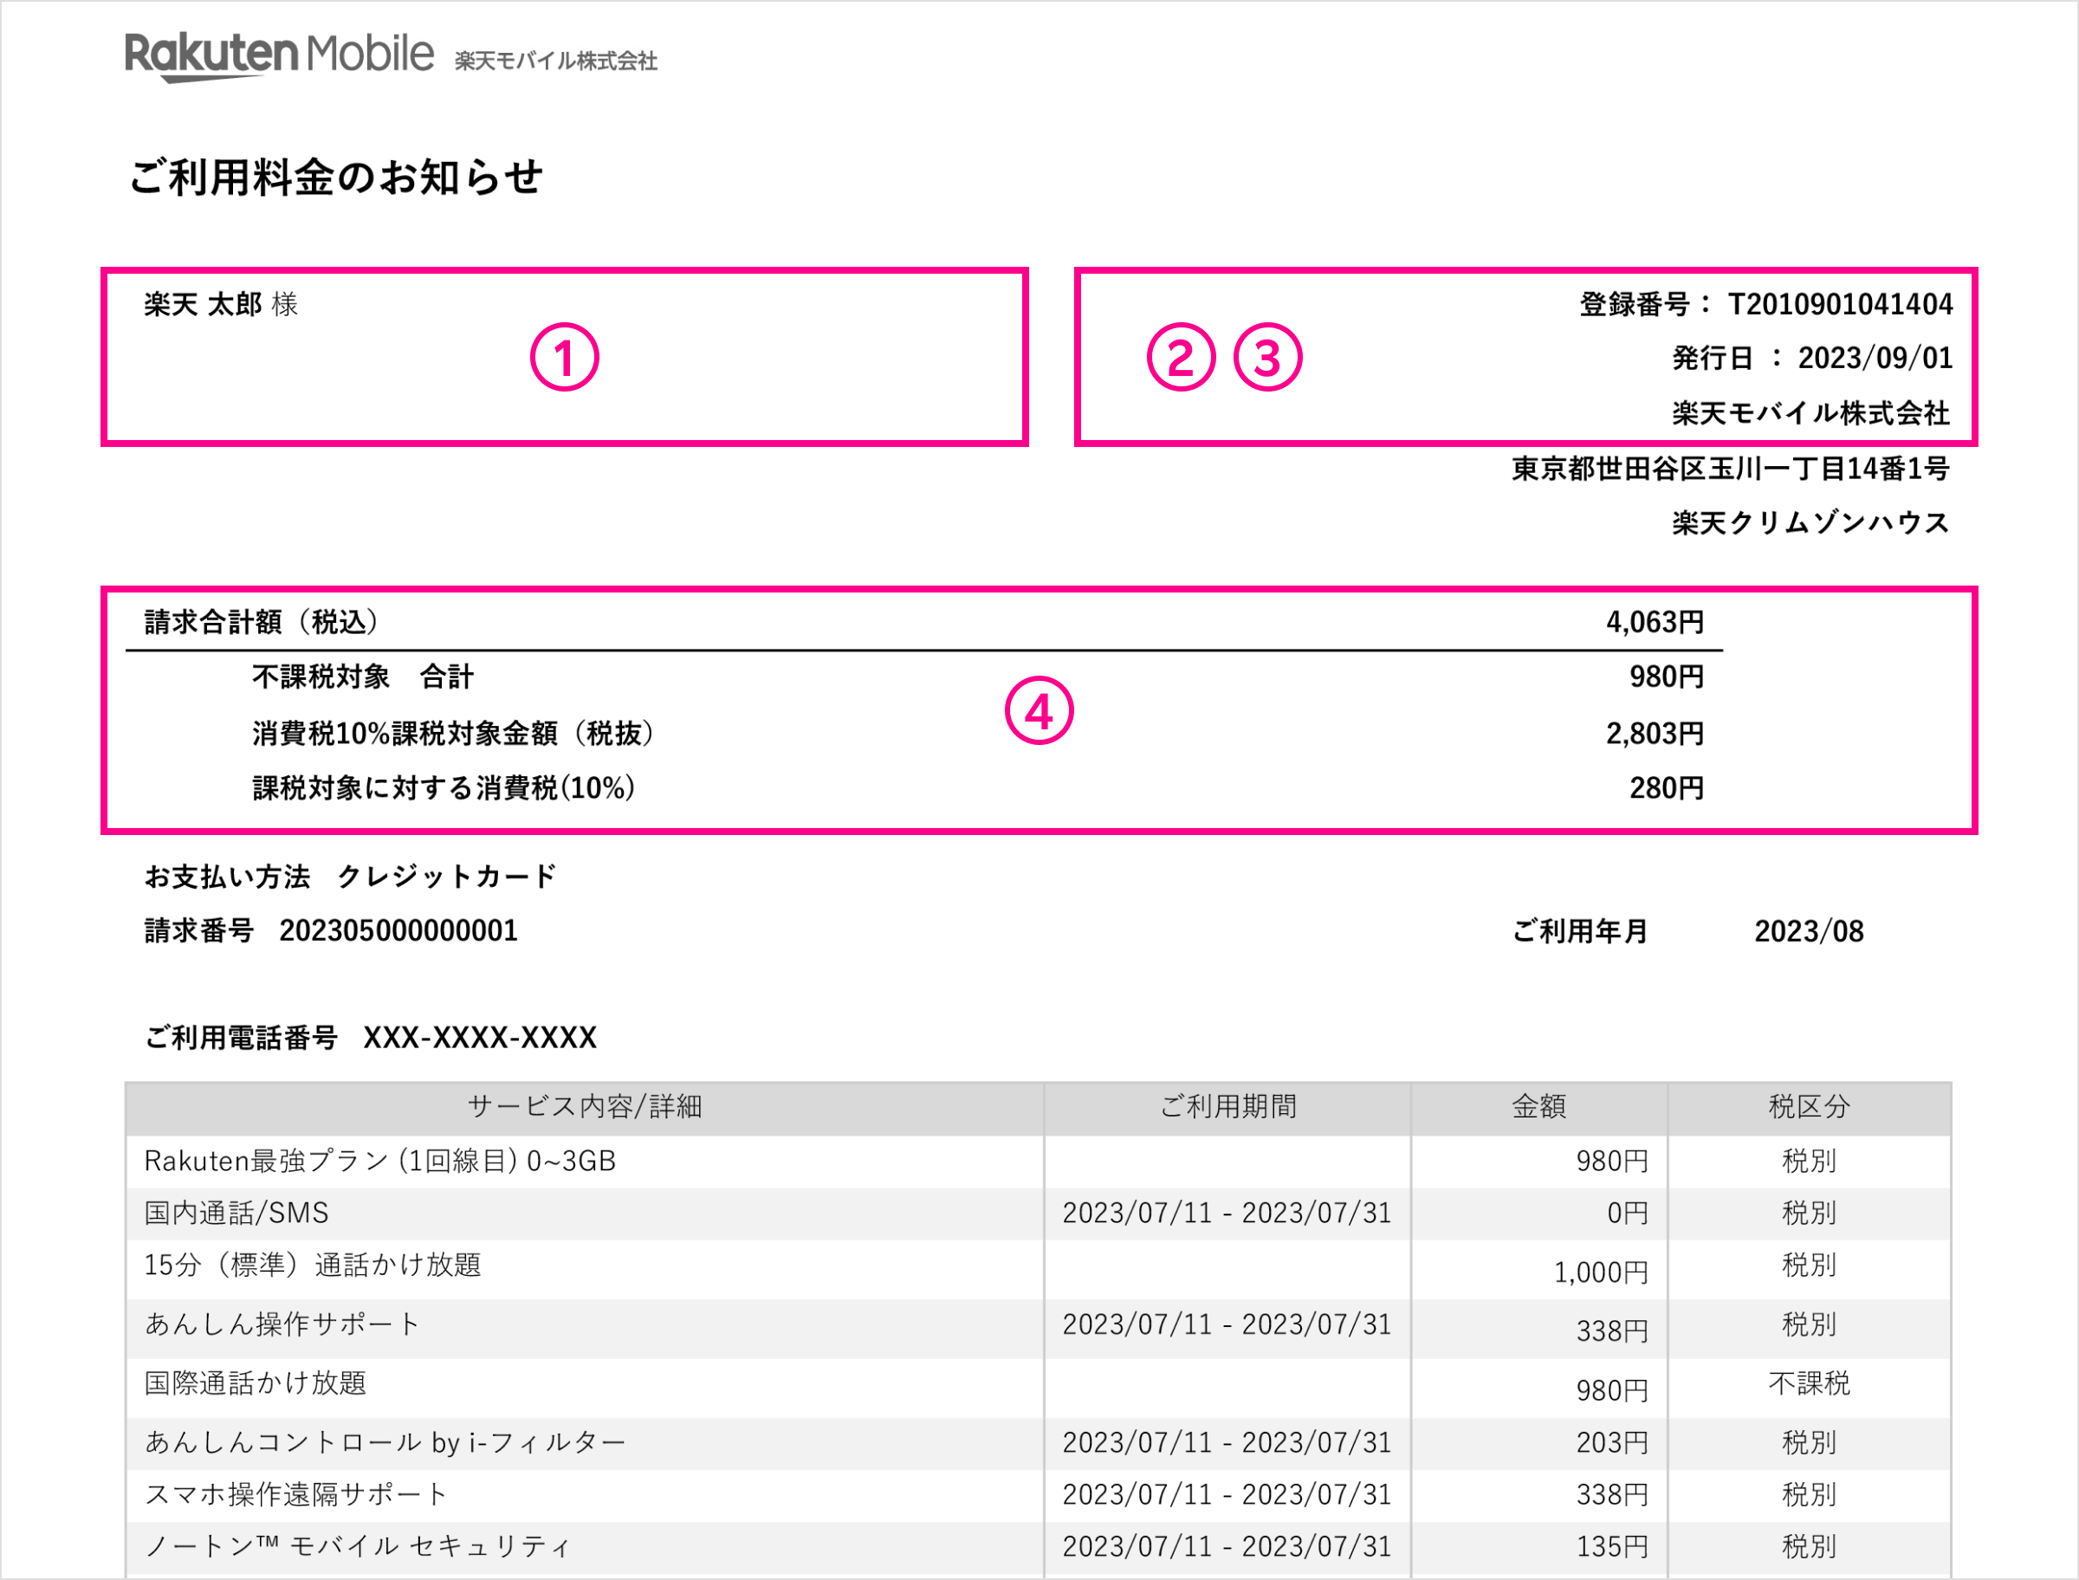2079x1580 pixels.
Task: Click the usage month 2023/08
Action: [x=1809, y=931]
